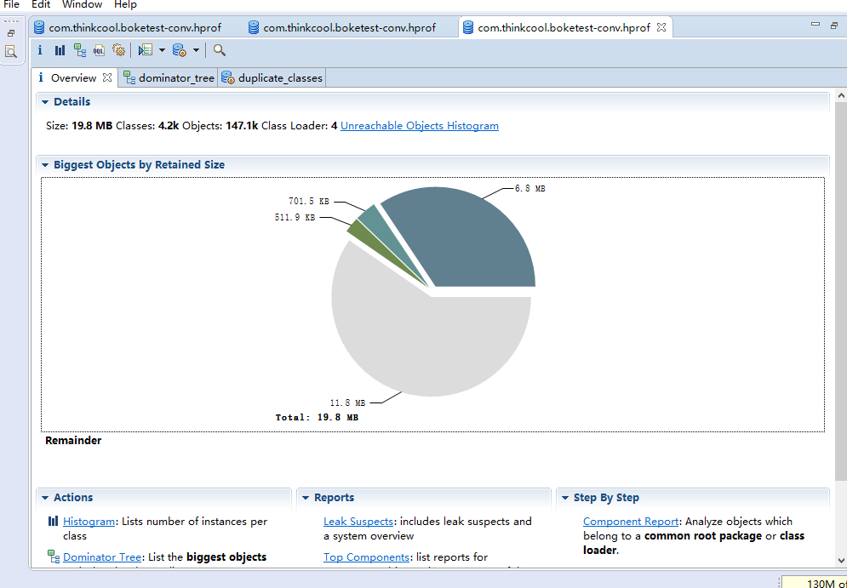Open the File menu
The width and height of the screenshot is (847, 588).
pyautogui.click(x=11, y=4)
